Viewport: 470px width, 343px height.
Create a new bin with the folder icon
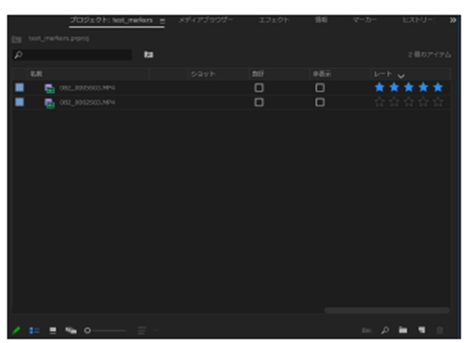point(403,330)
